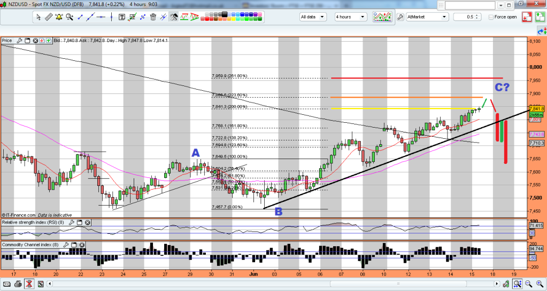This screenshot has width=547, height=291.
Task: Pick the bright red color swatch
Action: [207, 19]
